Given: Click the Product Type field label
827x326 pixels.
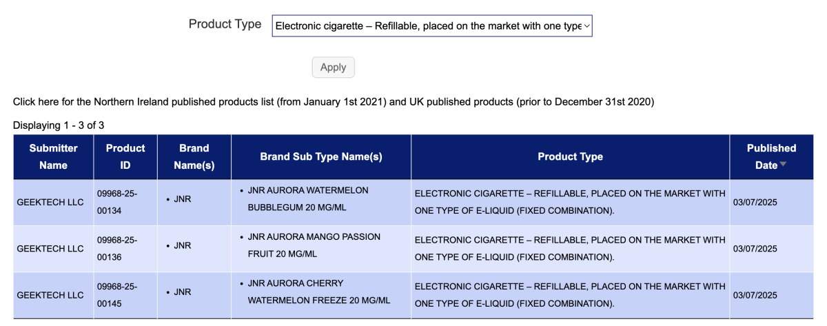Looking at the screenshot, I should [225, 24].
